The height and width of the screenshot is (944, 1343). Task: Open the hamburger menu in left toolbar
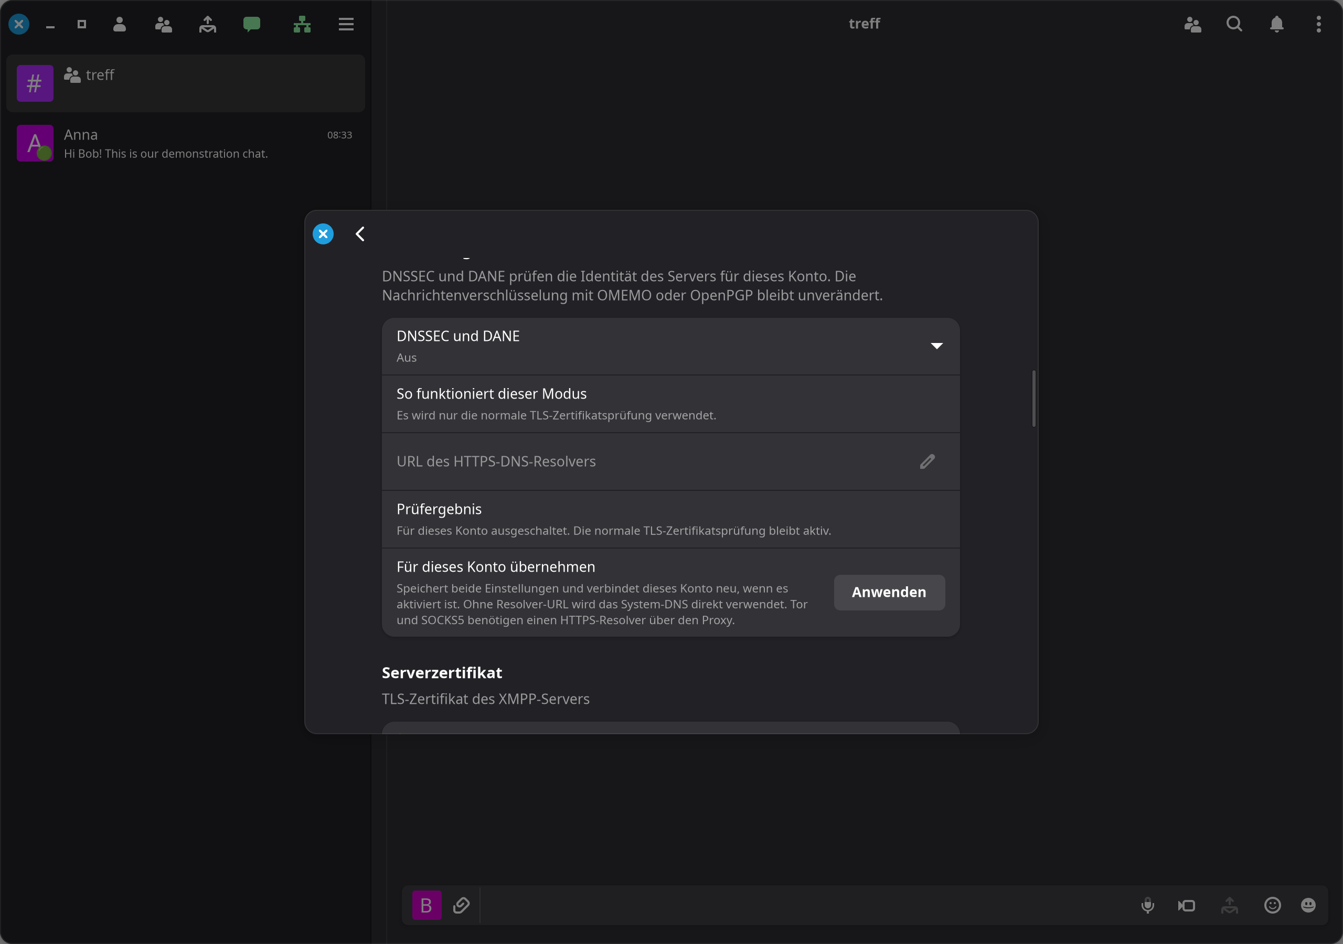[x=346, y=24]
